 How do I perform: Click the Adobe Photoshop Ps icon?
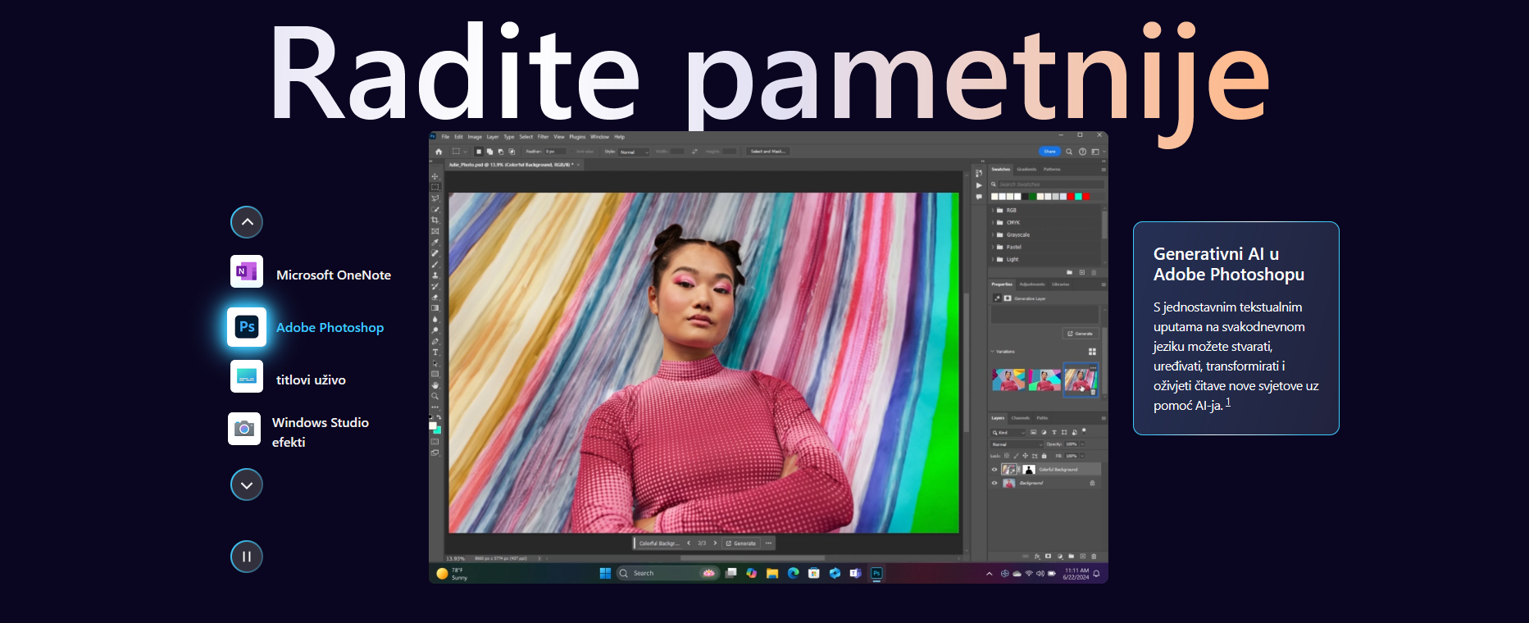point(247,327)
